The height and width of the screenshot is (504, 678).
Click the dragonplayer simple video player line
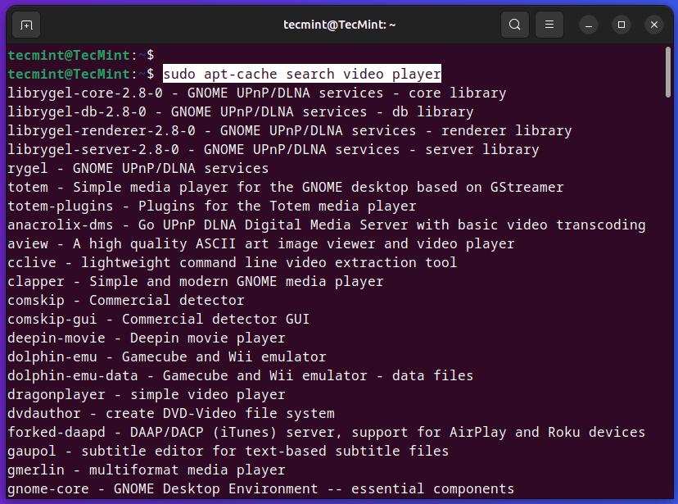click(146, 394)
